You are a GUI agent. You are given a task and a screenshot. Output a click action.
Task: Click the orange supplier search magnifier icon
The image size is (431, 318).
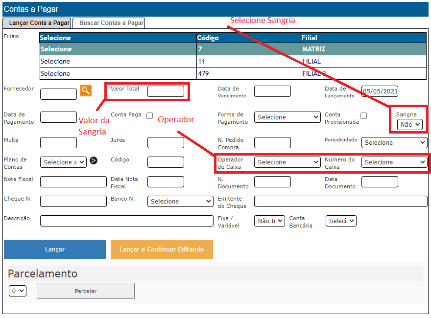coord(86,91)
